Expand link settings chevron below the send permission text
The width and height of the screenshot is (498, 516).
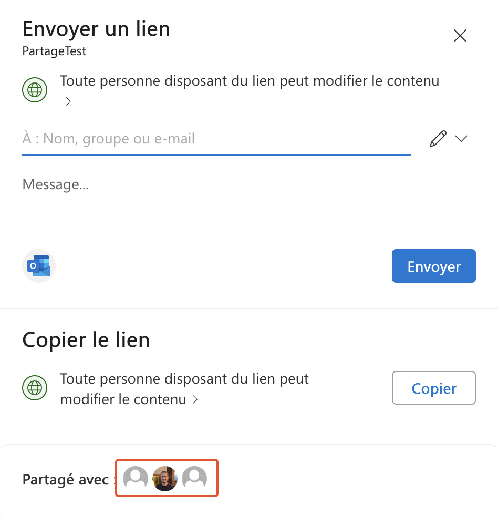pos(68,101)
